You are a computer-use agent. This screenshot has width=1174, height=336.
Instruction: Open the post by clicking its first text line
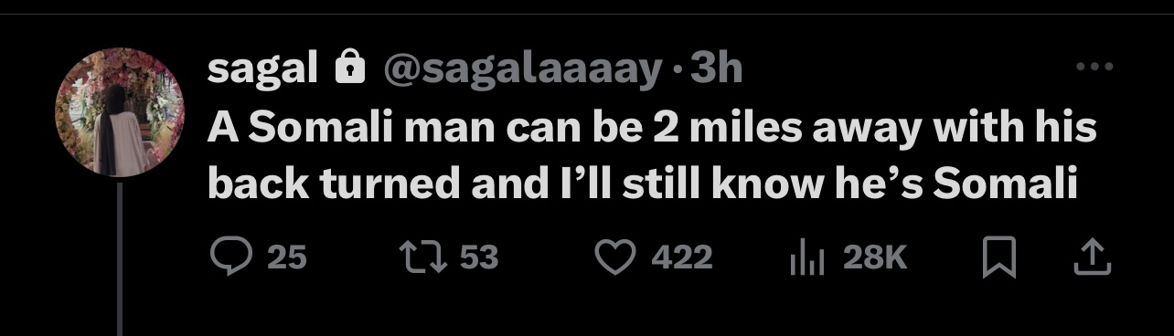(652, 130)
